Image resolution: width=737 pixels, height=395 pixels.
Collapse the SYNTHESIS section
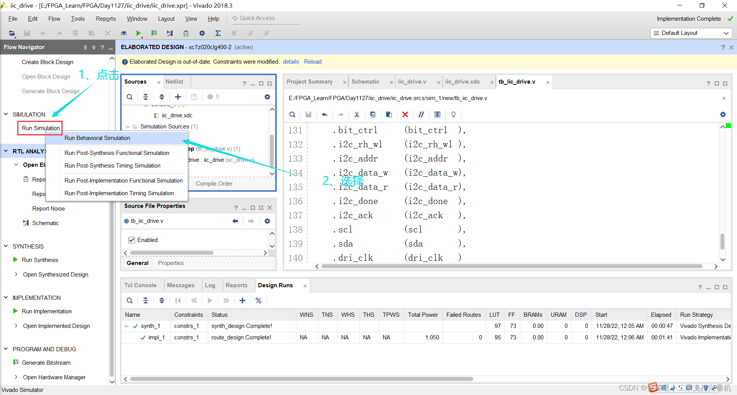[x=6, y=246]
